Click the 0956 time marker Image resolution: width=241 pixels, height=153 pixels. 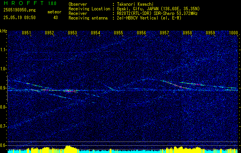141,33
